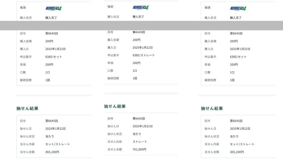This screenshot has height=159, width=283.
Task: Click the 365,100円 amount in the right panel
Action: click(x=237, y=152)
